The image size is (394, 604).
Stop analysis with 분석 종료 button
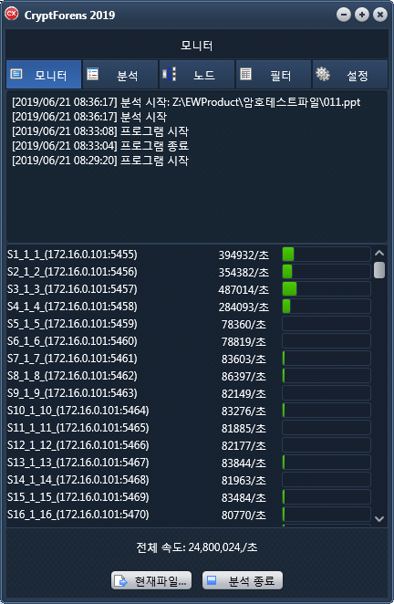(x=243, y=580)
